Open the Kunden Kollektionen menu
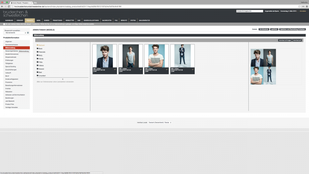The height and width of the screenshot is (174, 309). tap(91, 20)
